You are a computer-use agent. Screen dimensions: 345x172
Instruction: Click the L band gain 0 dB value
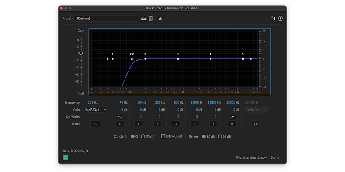click(x=124, y=110)
